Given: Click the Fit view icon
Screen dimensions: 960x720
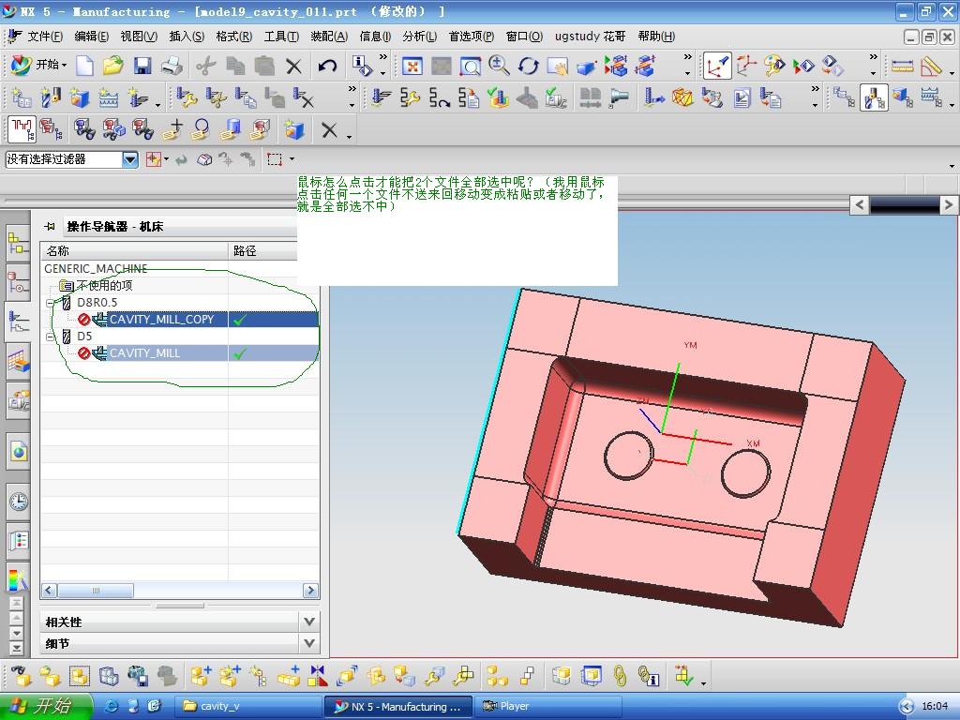Looking at the screenshot, I should pos(412,66).
